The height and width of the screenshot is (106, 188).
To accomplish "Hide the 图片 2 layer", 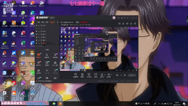I will pos(36,34).
